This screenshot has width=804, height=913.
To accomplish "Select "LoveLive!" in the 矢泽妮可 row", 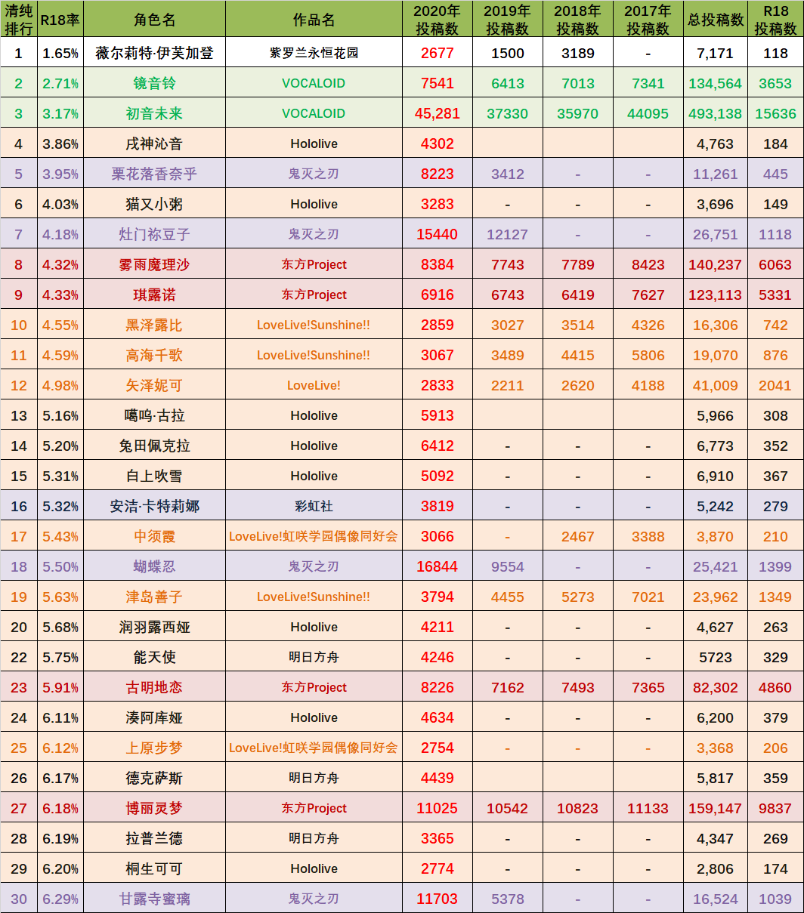I will (x=314, y=385).
